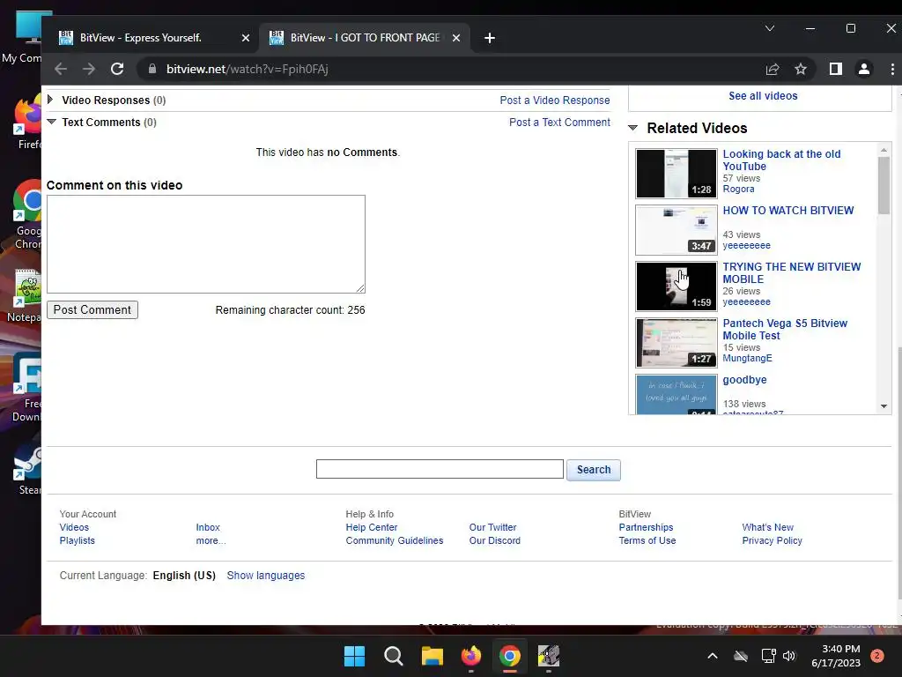Open File Explorer from the taskbar
This screenshot has width=902, height=677.
pos(432,656)
